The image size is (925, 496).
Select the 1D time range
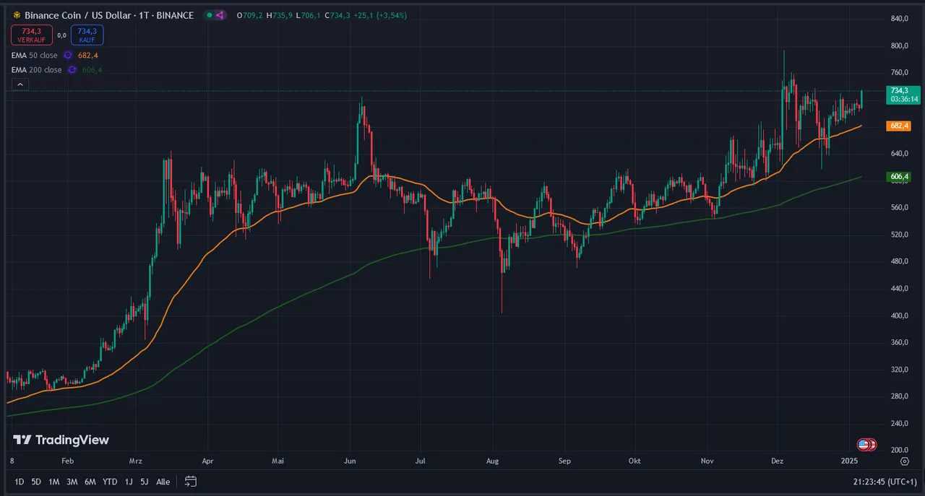point(20,482)
